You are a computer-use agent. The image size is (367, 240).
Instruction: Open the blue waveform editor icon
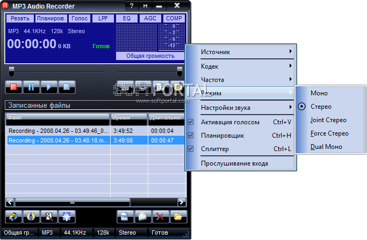[67, 216]
